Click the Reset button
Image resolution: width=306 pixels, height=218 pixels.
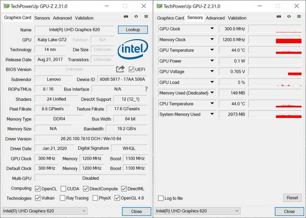click(292, 198)
